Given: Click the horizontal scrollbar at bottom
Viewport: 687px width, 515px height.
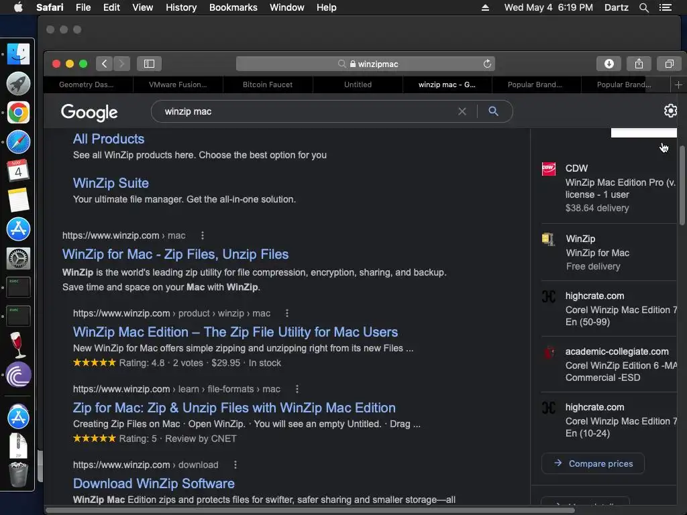Looking at the screenshot, I should coord(310,510).
